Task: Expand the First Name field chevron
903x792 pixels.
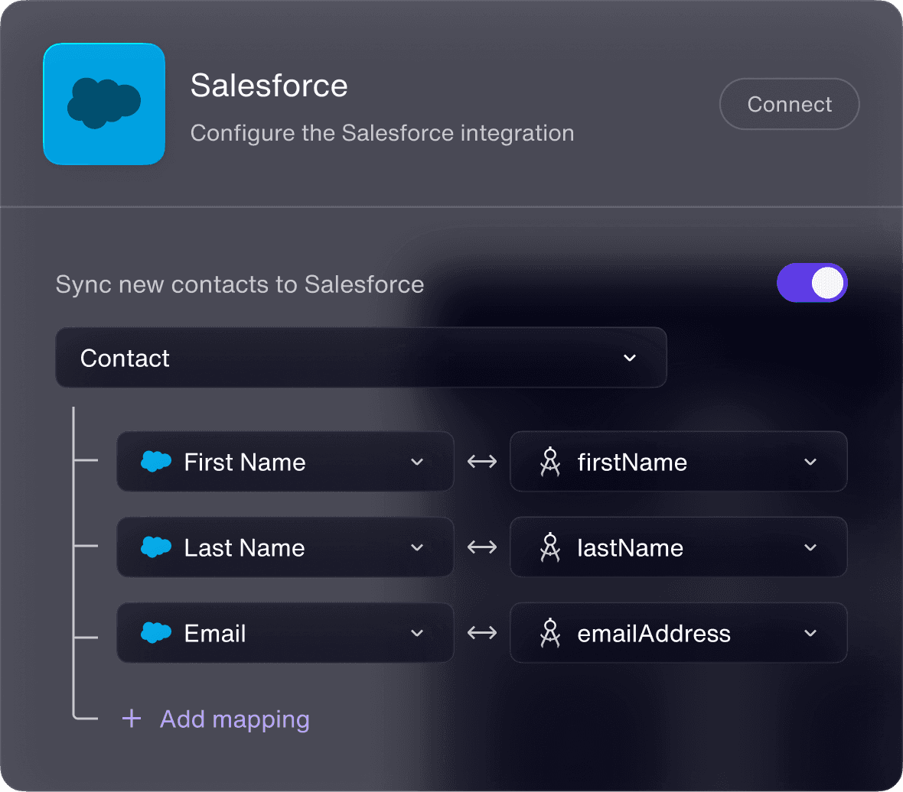Action: (417, 462)
